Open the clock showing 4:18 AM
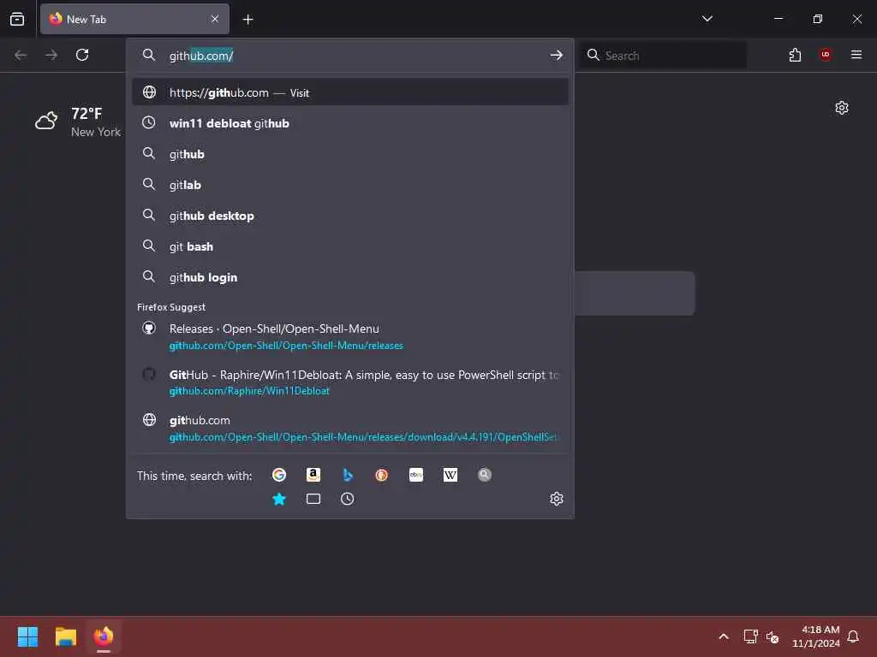This screenshot has width=877, height=657. coord(815,636)
